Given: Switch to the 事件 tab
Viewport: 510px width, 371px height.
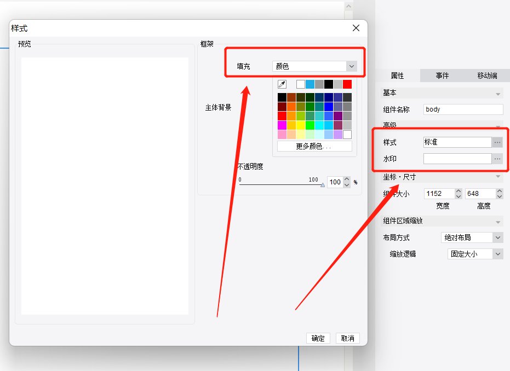Looking at the screenshot, I should [442, 76].
